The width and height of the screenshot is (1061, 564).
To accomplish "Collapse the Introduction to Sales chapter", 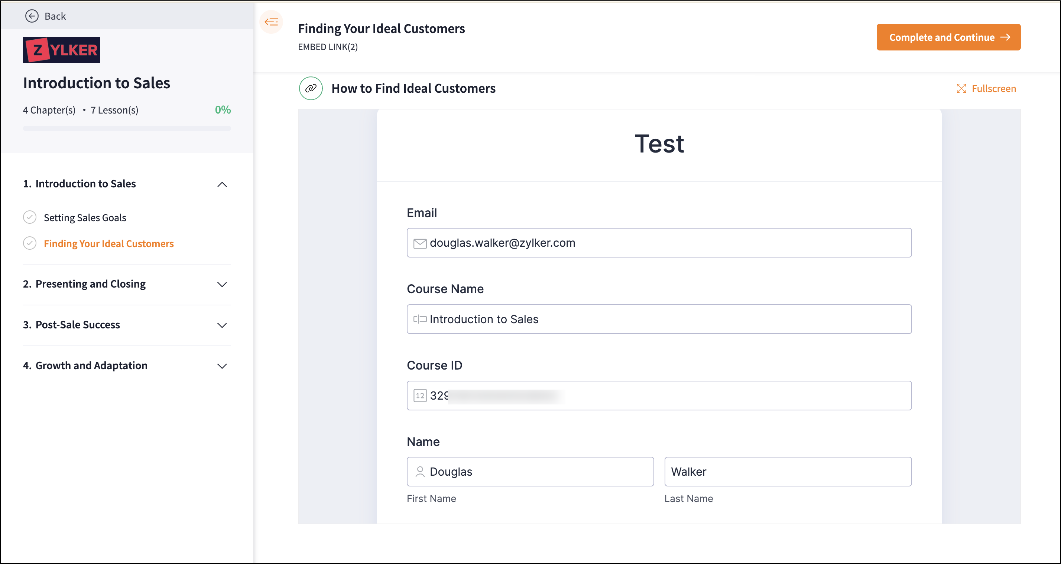I will pyautogui.click(x=222, y=184).
